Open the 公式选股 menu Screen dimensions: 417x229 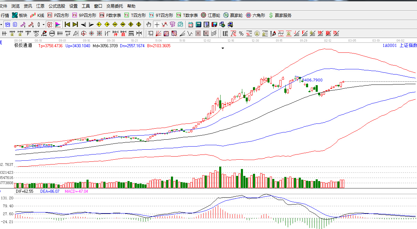[57, 6]
